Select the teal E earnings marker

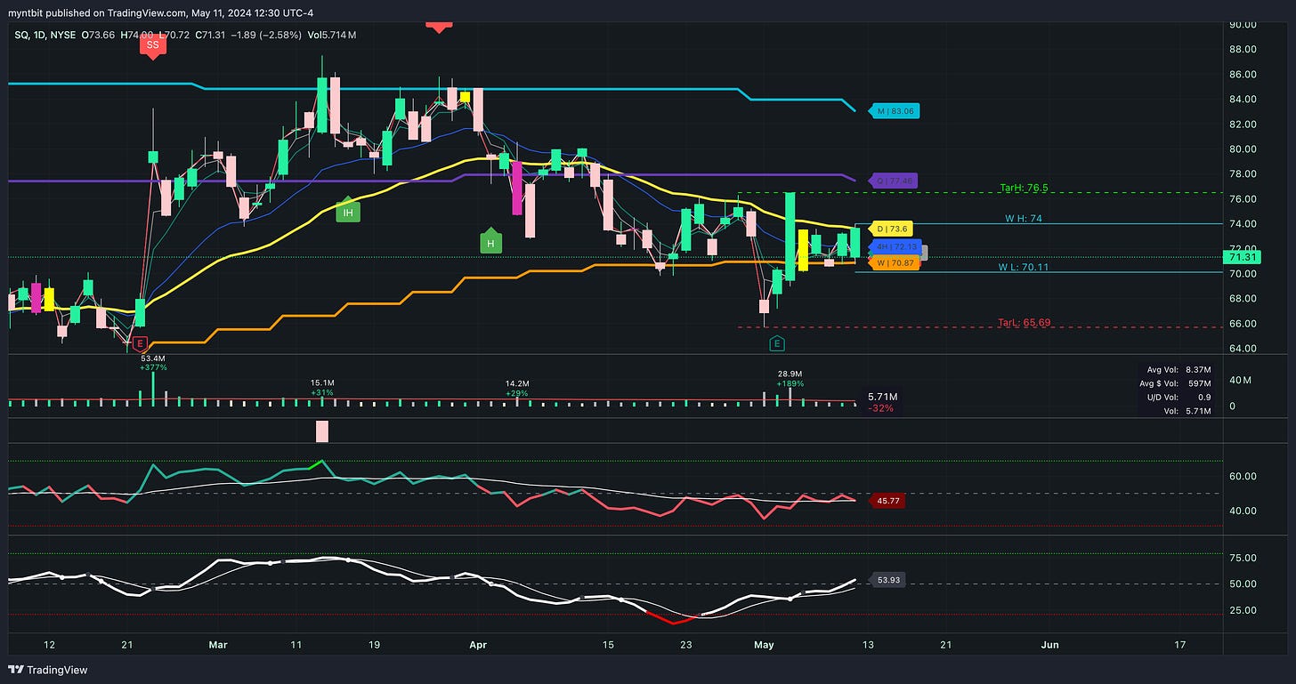777,342
